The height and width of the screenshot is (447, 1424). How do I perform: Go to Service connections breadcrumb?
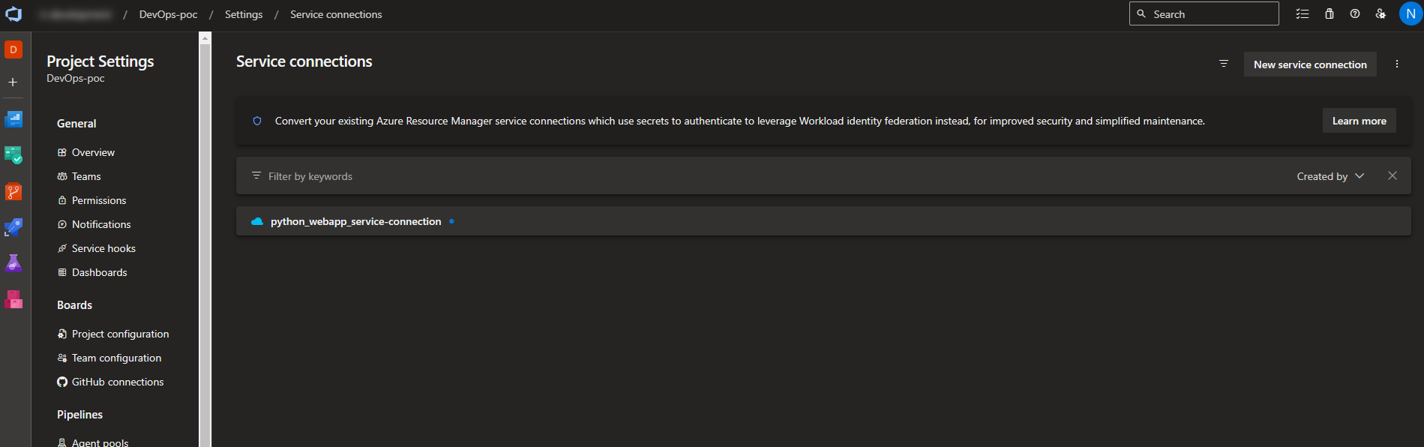pos(336,14)
